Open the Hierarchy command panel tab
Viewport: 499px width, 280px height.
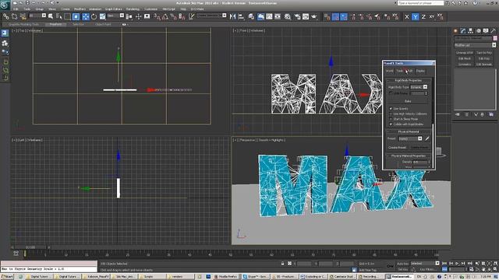point(470,31)
